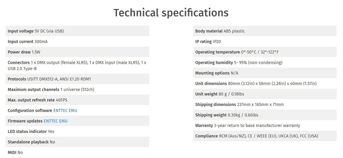
Task: Select the Operating humidity row
Action: 265,63
